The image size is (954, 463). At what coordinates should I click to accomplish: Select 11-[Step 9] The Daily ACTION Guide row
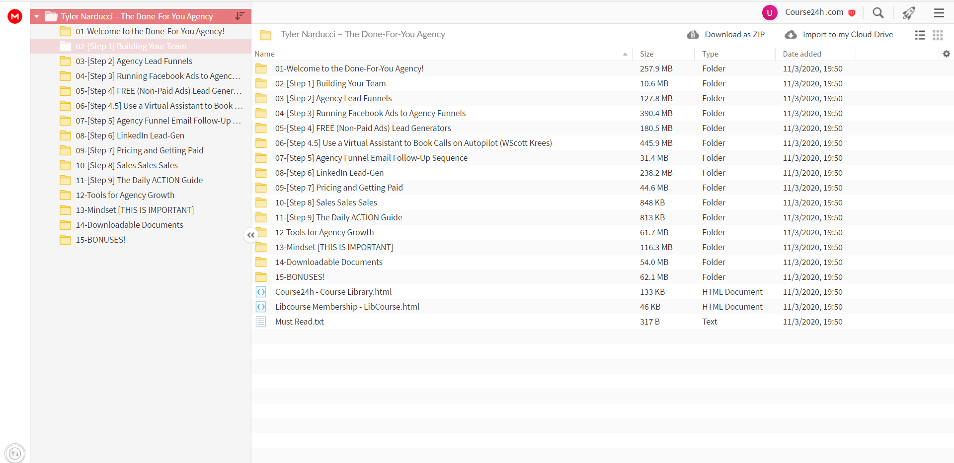pos(603,217)
